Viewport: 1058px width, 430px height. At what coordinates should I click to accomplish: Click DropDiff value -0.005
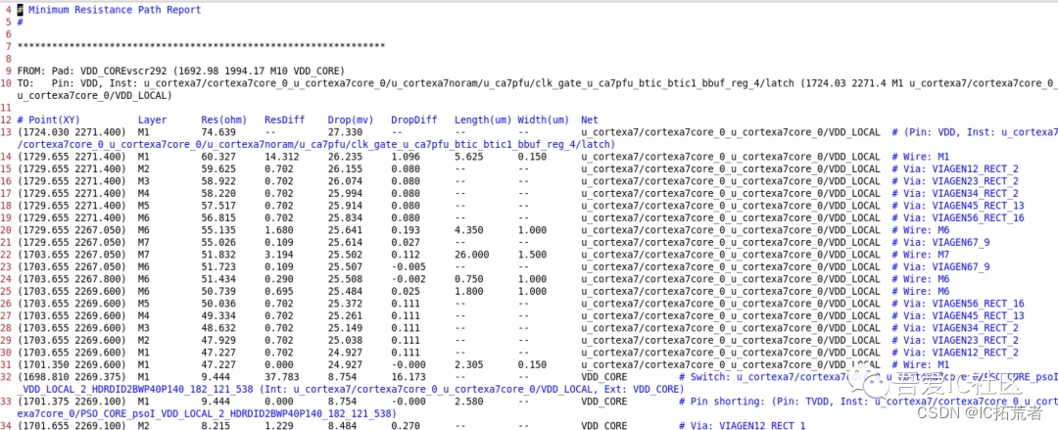(x=409, y=266)
